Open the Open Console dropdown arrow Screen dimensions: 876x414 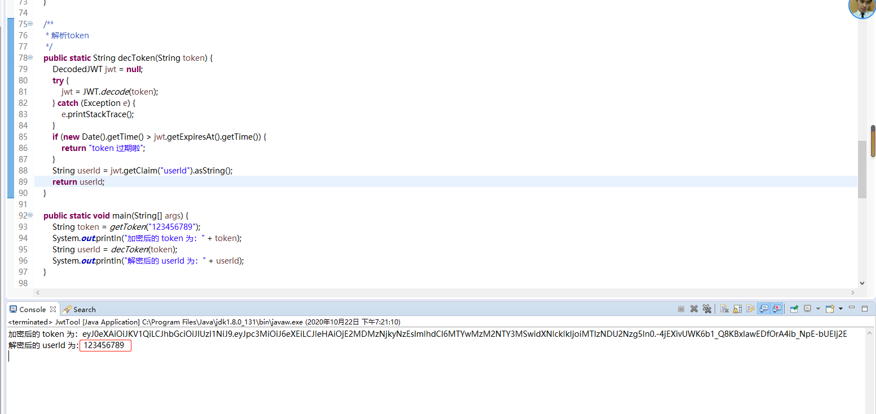tap(840, 309)
